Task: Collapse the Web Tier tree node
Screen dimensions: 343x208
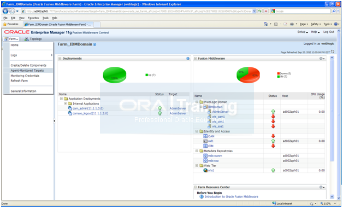Action: pos(197,165)
